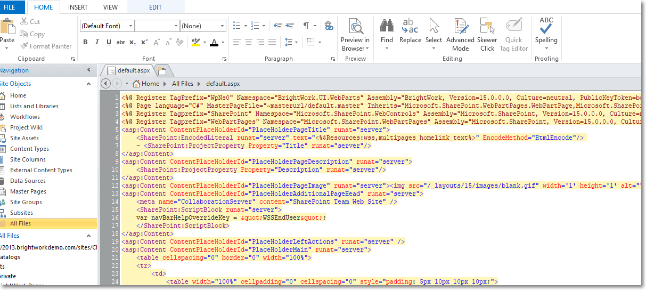
Task: Click the Copy icon
Action: 24,34
